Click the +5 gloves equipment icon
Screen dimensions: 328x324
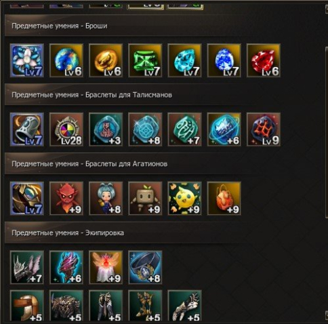184,306
